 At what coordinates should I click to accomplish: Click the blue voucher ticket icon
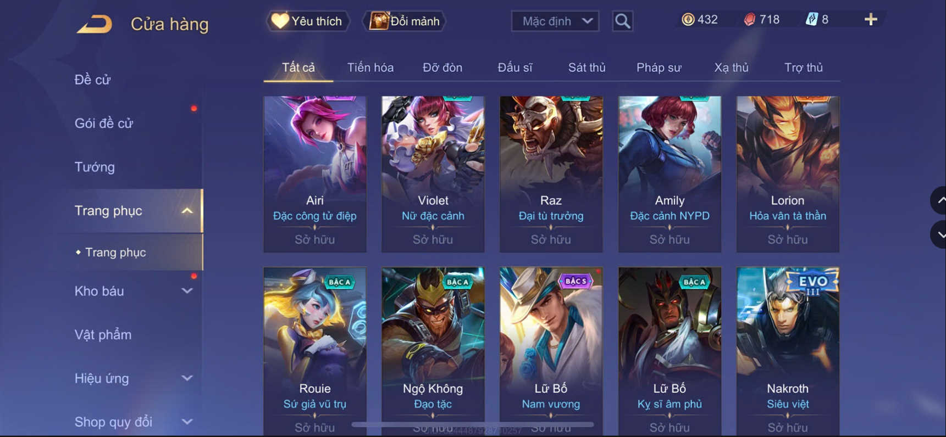click(x=812, y=20)
